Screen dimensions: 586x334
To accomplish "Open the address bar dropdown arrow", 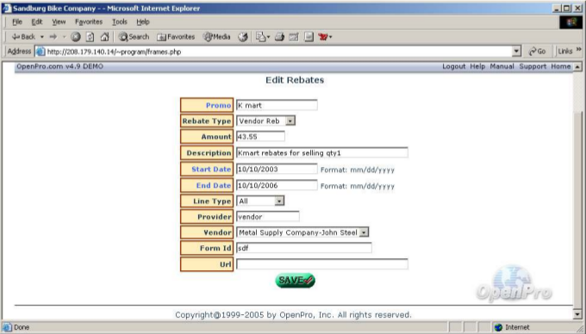I will [x=516, y=52].
